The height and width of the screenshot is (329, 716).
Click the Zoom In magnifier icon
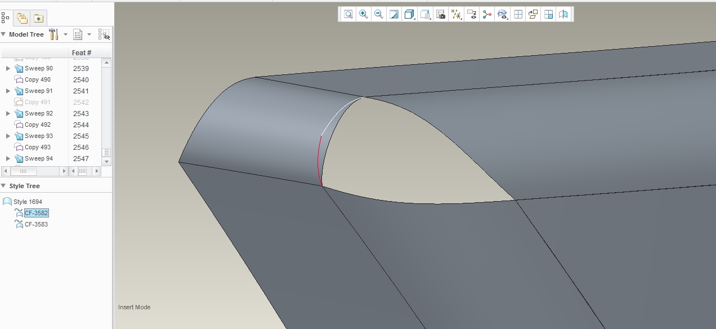coord(364,15)
